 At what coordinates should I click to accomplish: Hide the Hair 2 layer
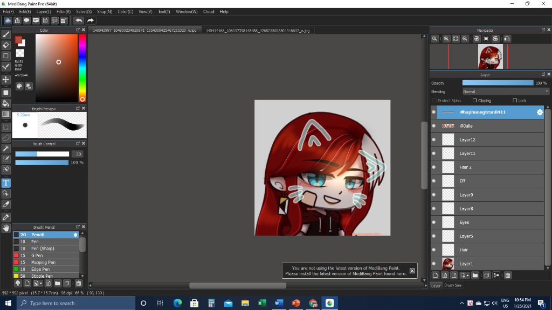[434, 167]
